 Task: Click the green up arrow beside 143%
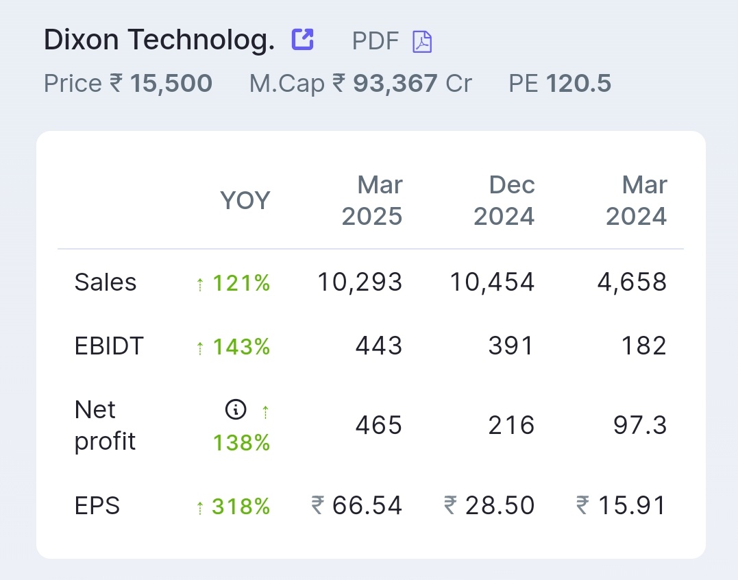pyautogui.click(x=200, y=348)
